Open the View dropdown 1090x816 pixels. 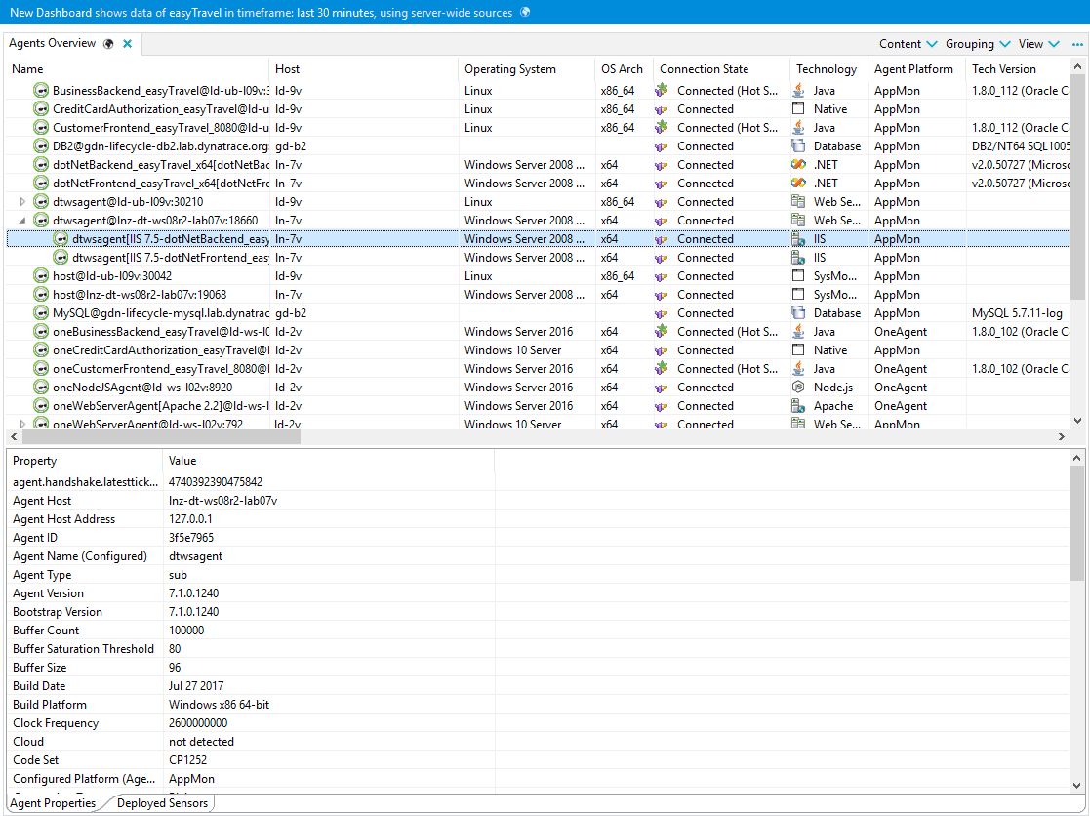(x=1038, y=44)
